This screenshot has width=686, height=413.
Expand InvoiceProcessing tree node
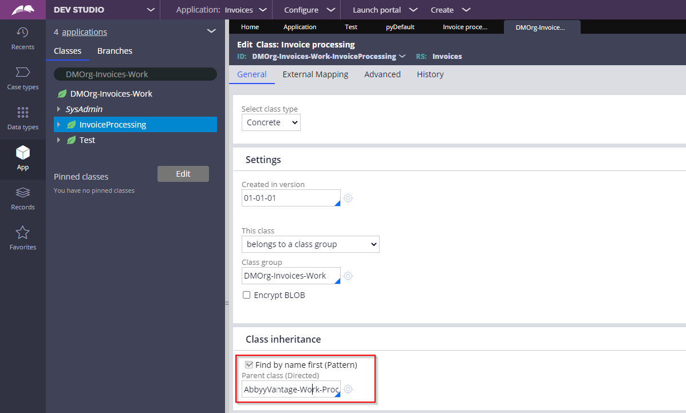pos(58,125)
